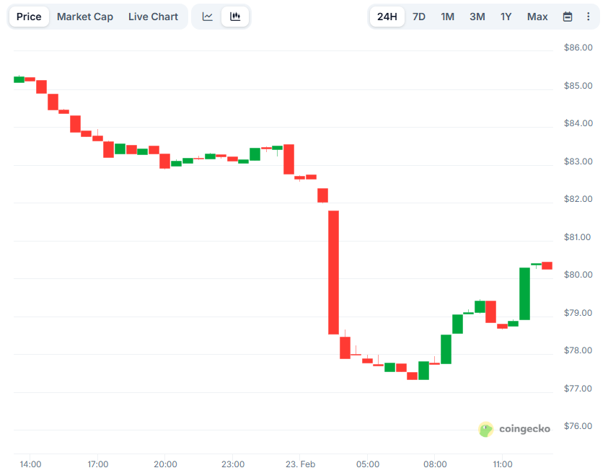The width and height of the screenshot is (608, 473).
Task: Select the line chart view icon
Action: tap(207, 16)
